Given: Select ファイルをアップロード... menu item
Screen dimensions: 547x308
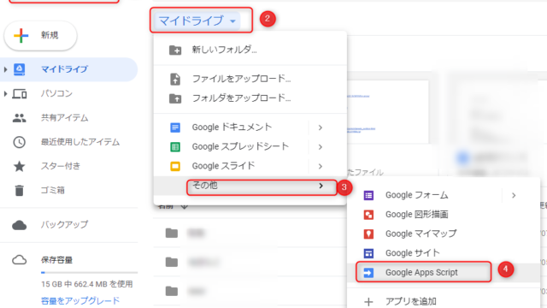Looking at the screenshot, I should (250, 79).
